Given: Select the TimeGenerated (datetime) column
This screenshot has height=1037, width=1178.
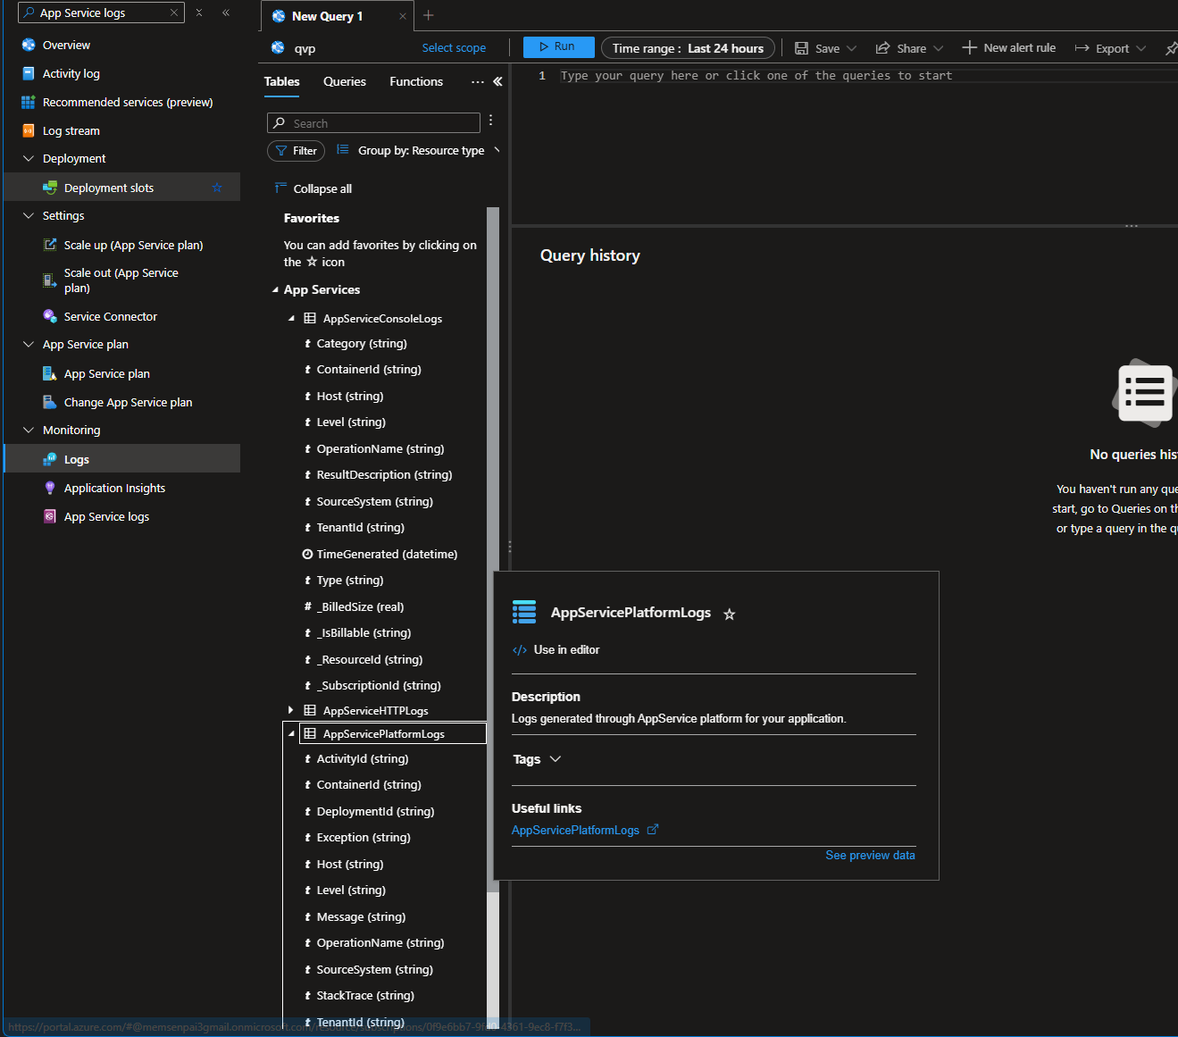Looking at the screenshot, I should [x=387, y=554].
